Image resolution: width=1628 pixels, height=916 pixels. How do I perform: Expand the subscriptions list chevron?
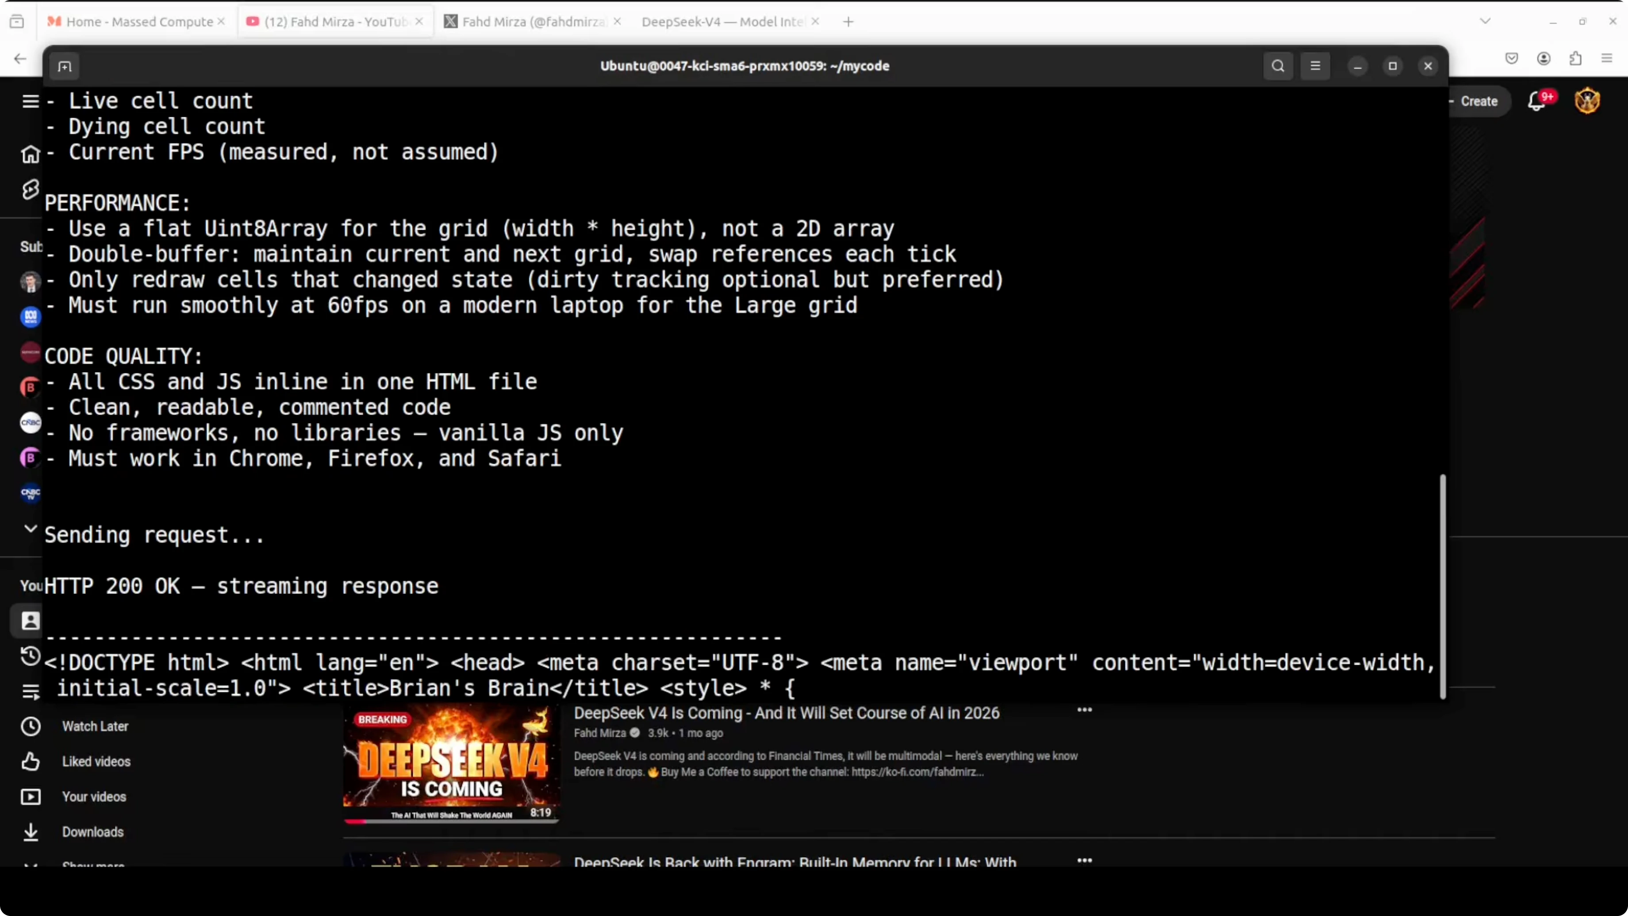(x=31, y=528)
